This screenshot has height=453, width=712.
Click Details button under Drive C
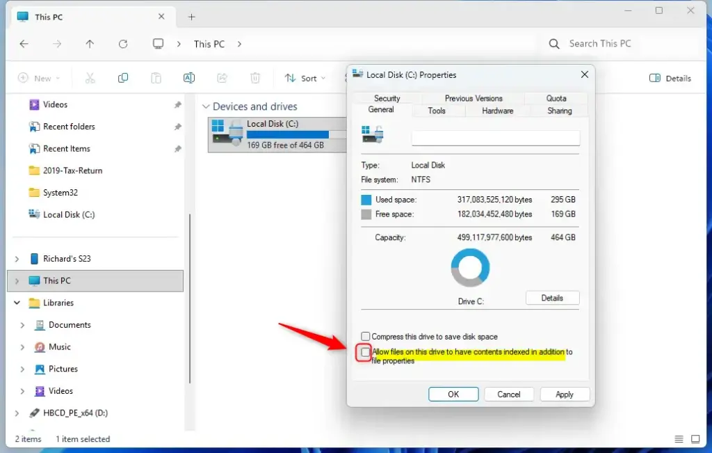click(x=552, y=298)
